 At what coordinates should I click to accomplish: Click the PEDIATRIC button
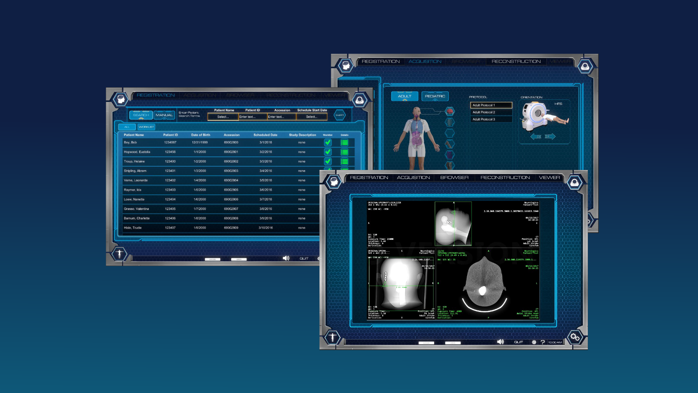pos(435,96)
